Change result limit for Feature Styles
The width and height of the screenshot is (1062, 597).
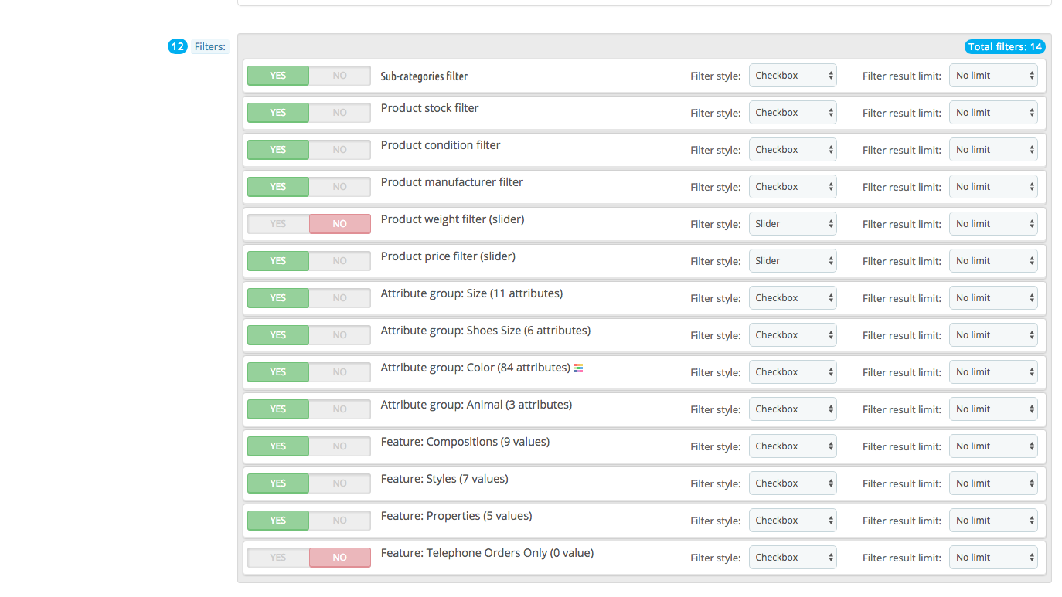[x=993, y=483]
